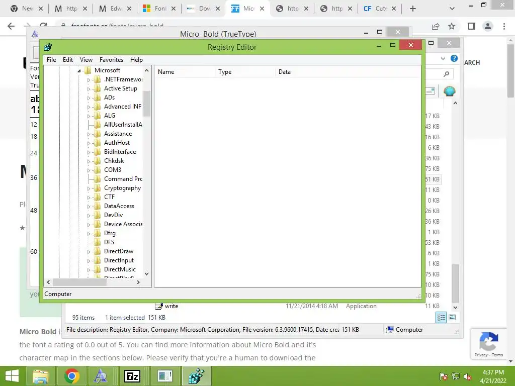Select the DFS key
The height and width of the screenshot is (386, 515).
(x=109, y=242)
